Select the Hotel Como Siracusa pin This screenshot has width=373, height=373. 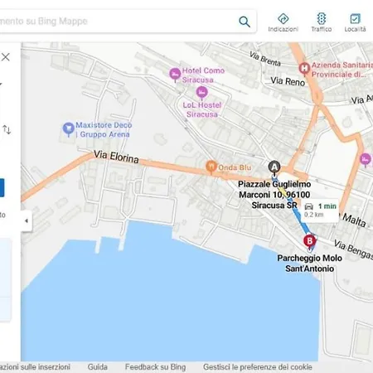[175, 75]
